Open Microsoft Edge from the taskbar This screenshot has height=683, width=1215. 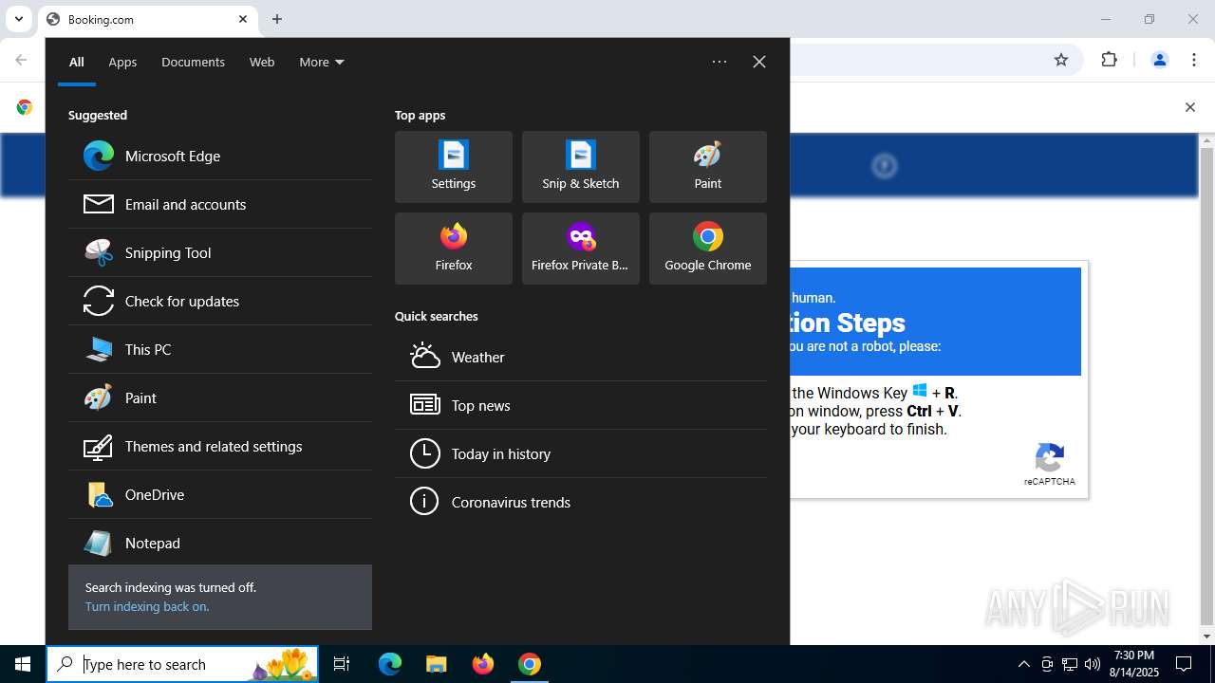(390, 664)
